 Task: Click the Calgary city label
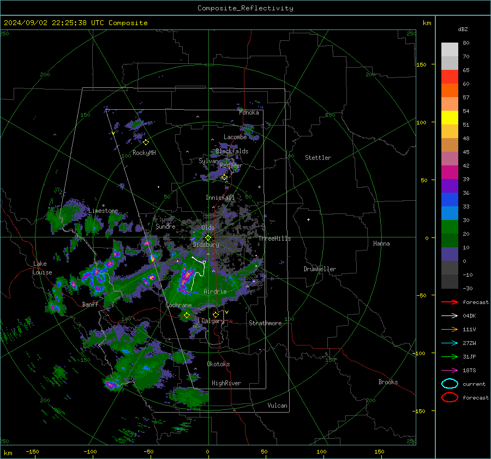click(213, 321)
